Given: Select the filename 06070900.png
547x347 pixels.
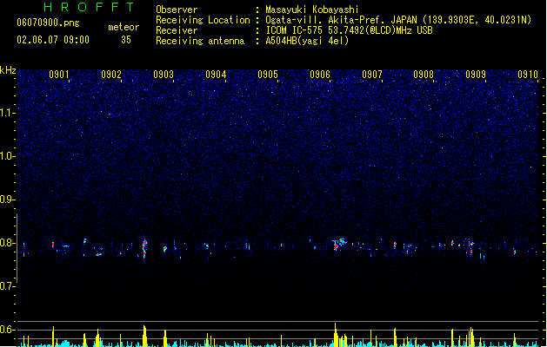Looking at the screenshot, I should [48, 23].
